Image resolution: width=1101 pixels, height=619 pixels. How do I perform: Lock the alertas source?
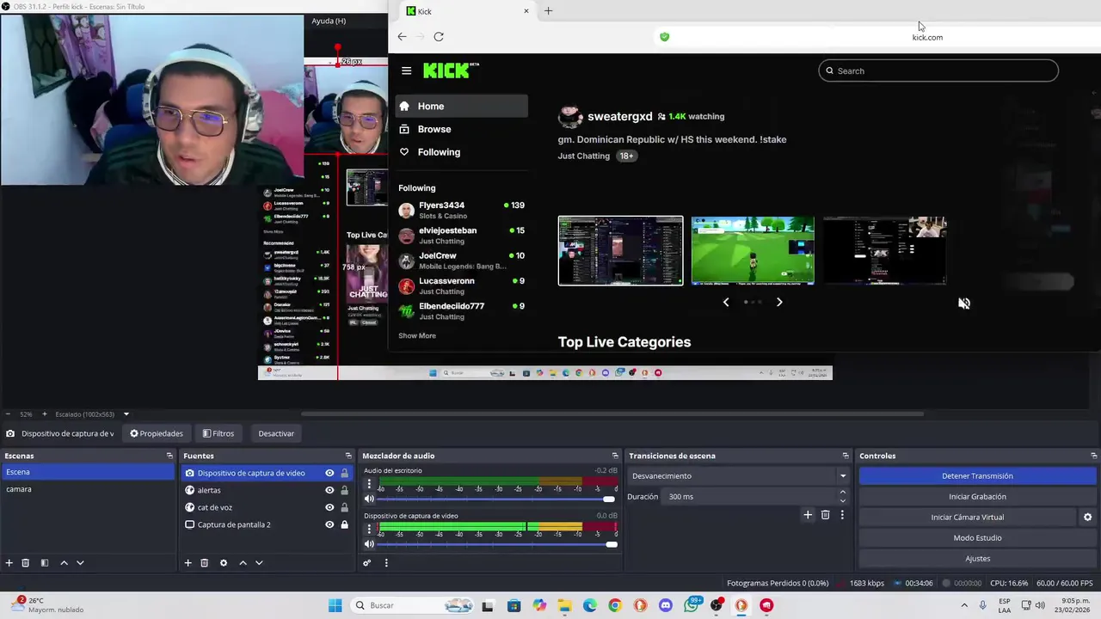tap(345, 490)
